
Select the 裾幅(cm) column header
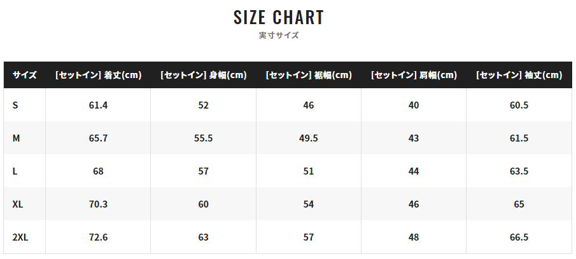pos(309,75)
